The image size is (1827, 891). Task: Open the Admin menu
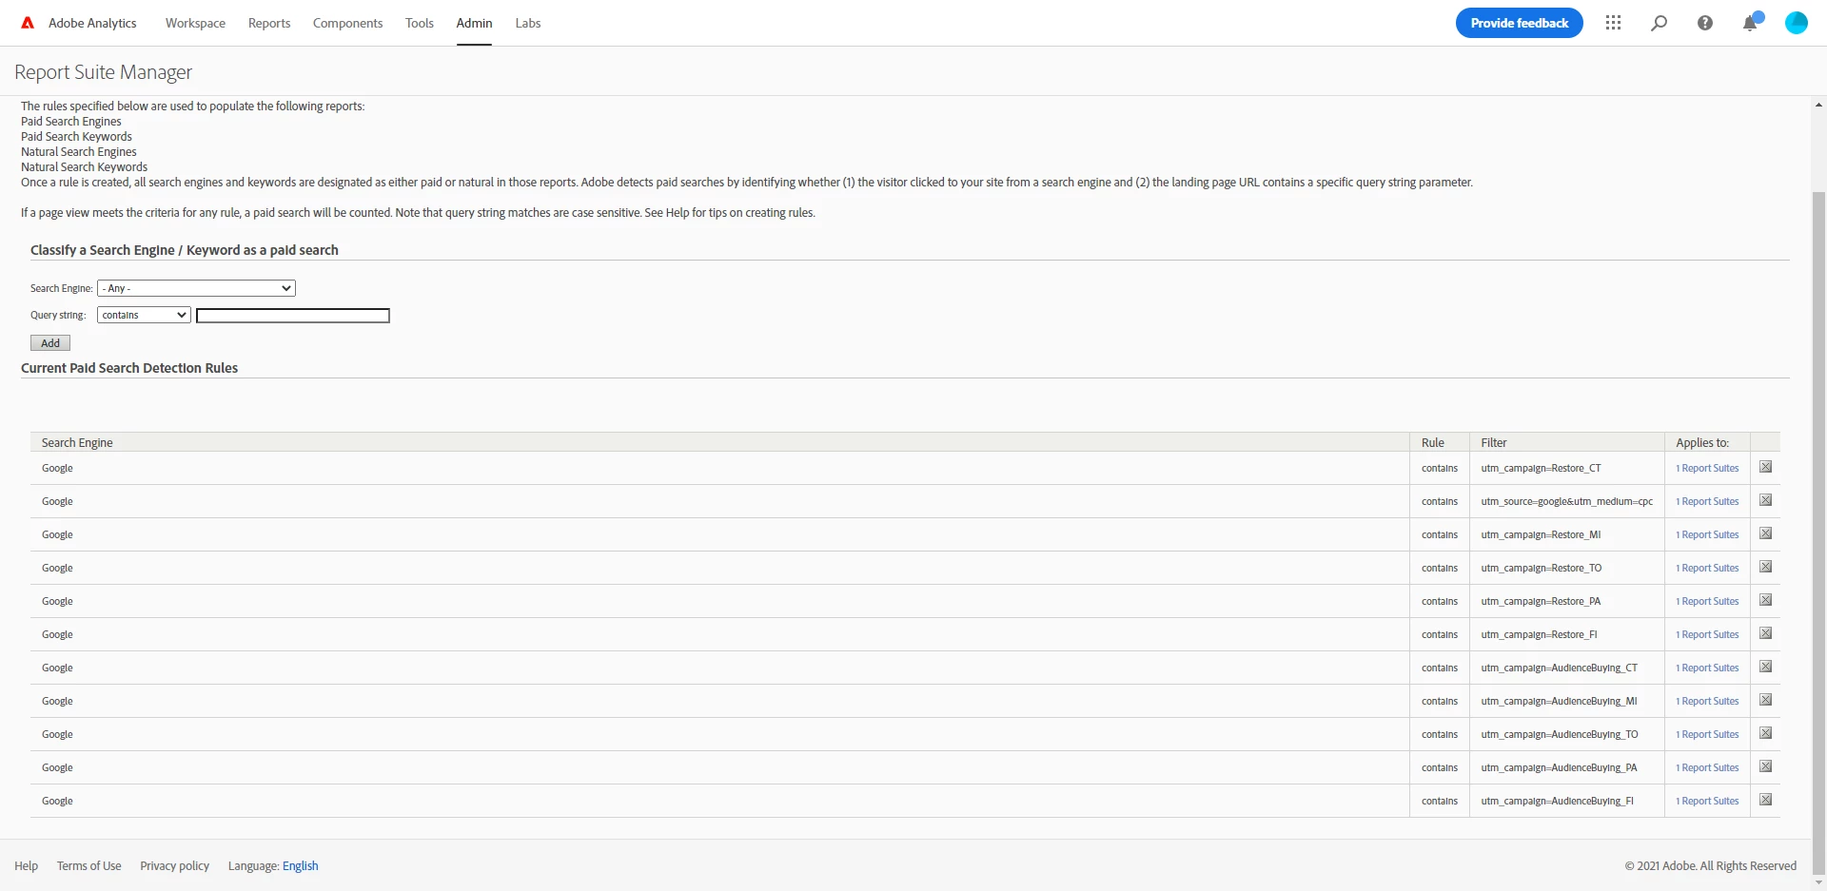[474, 23]
